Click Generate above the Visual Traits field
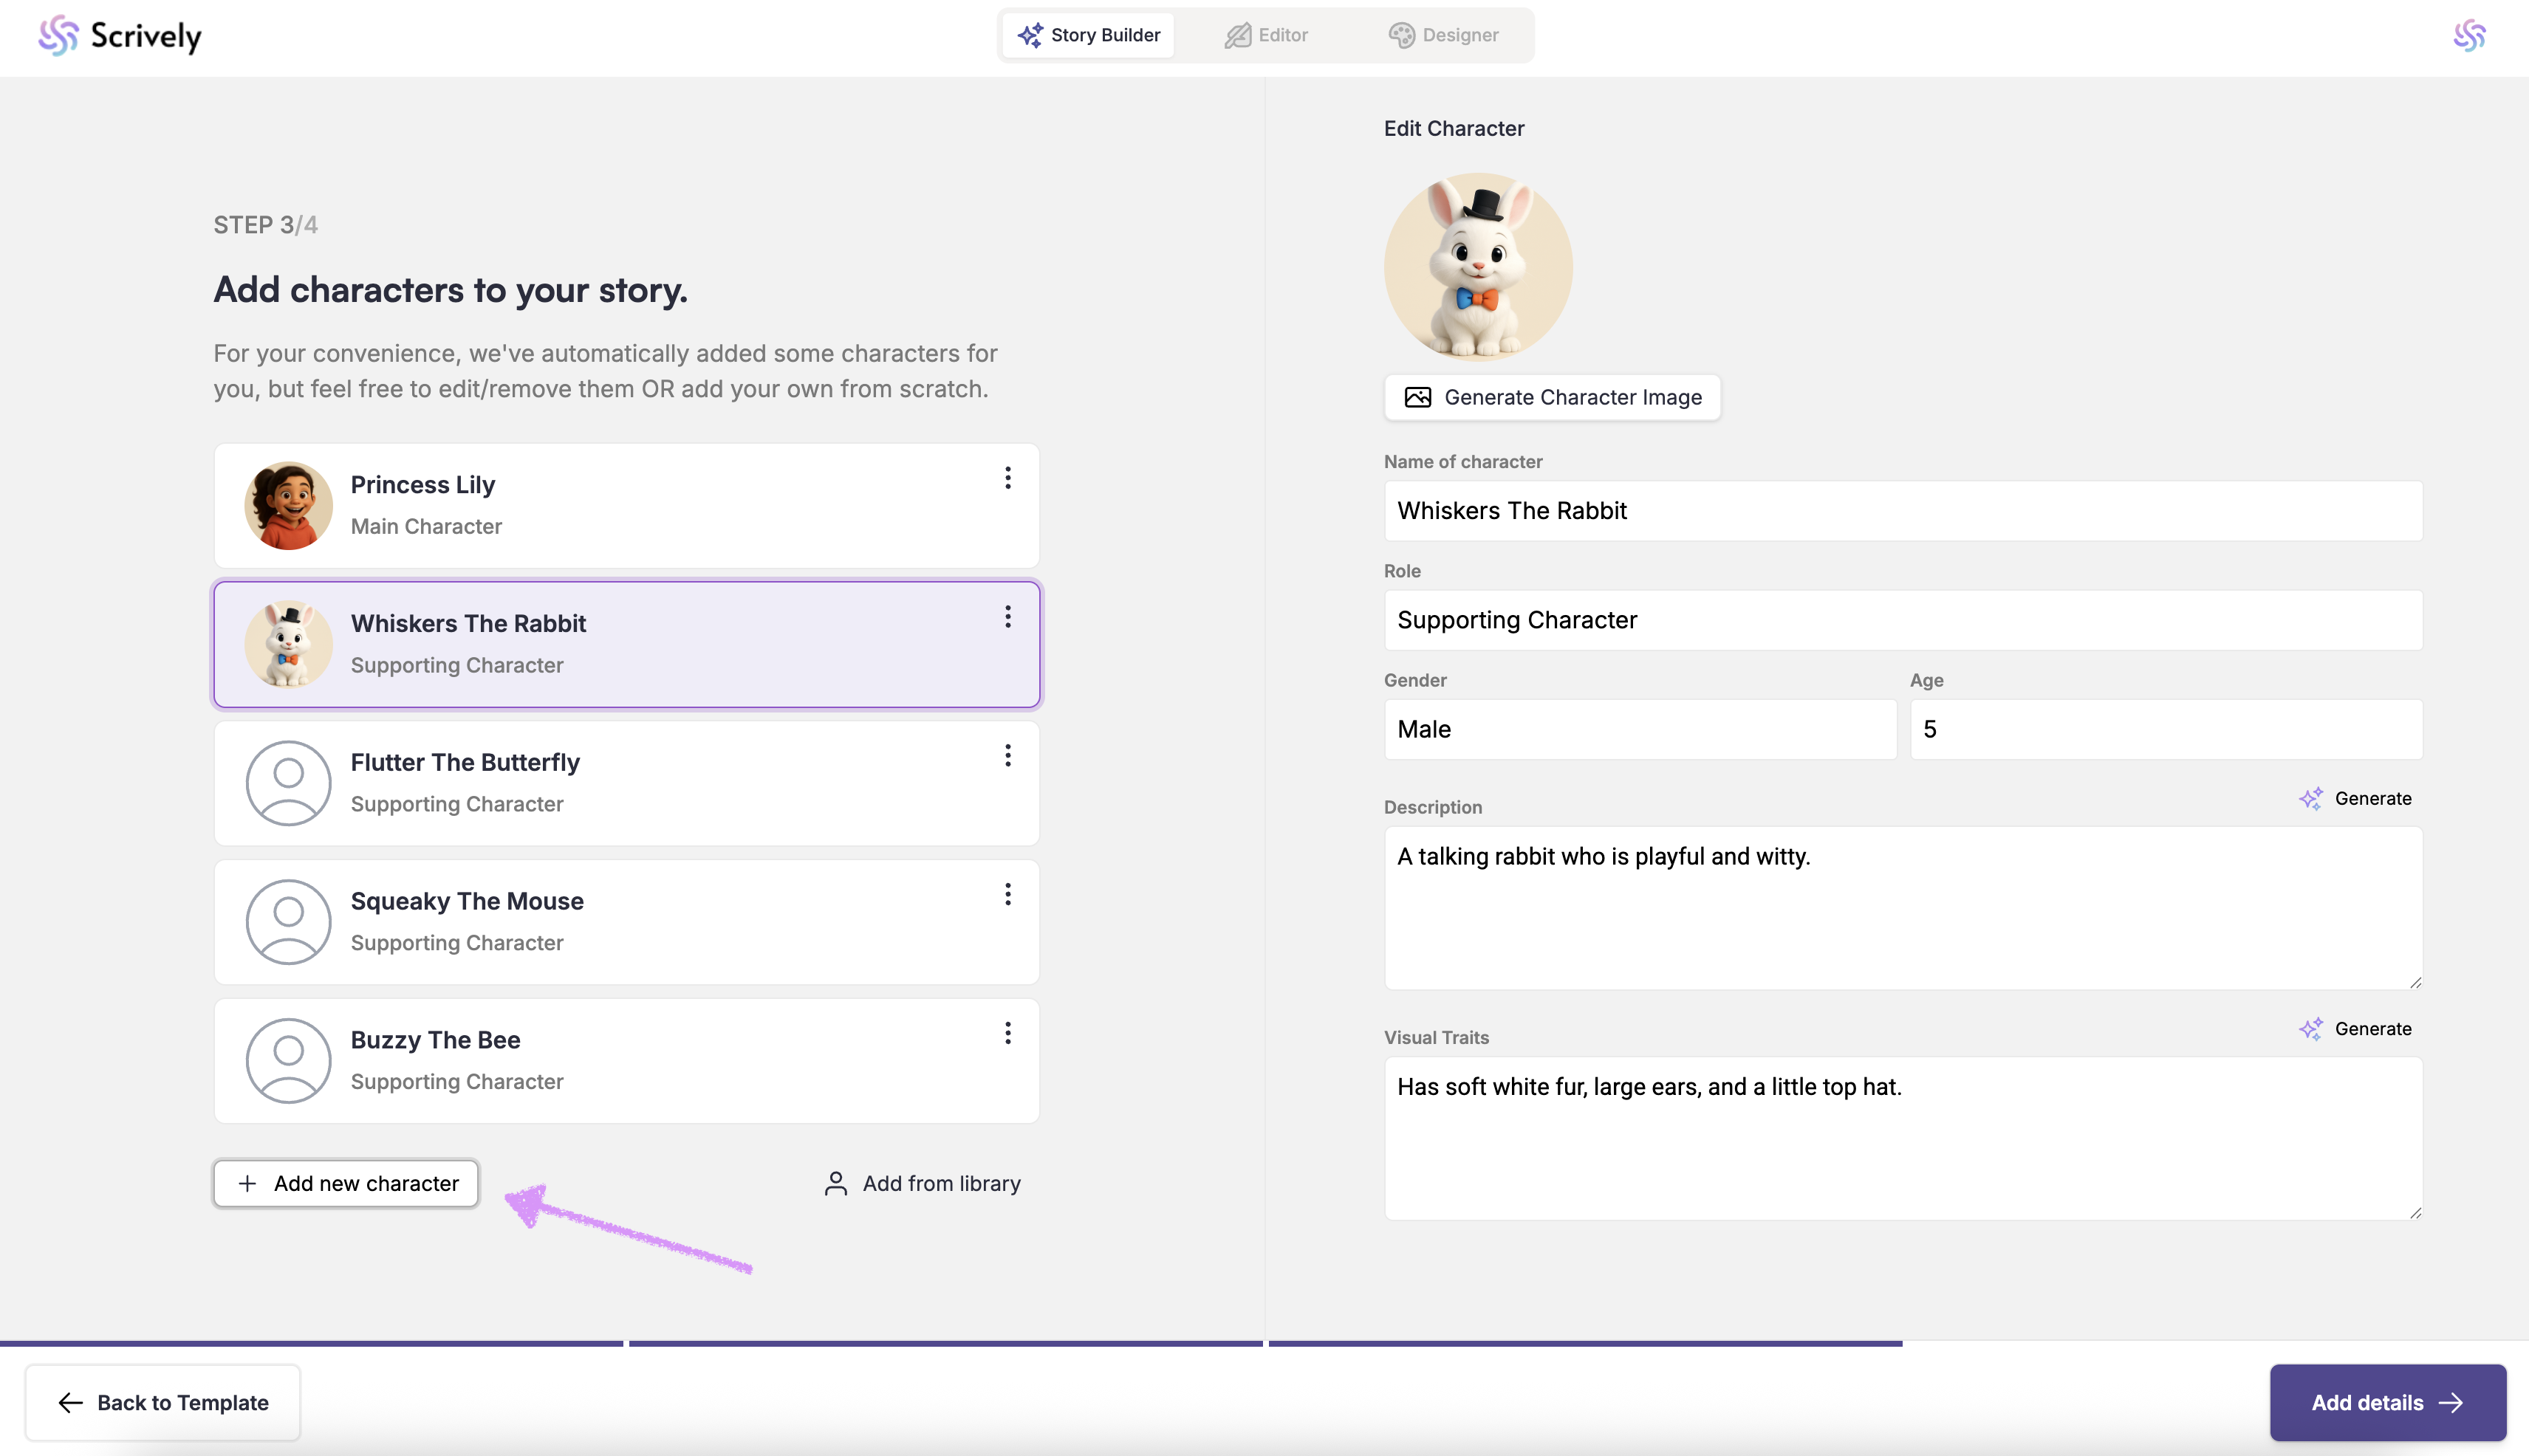This screenshot has width=2529, height=1456. 2355,1029
